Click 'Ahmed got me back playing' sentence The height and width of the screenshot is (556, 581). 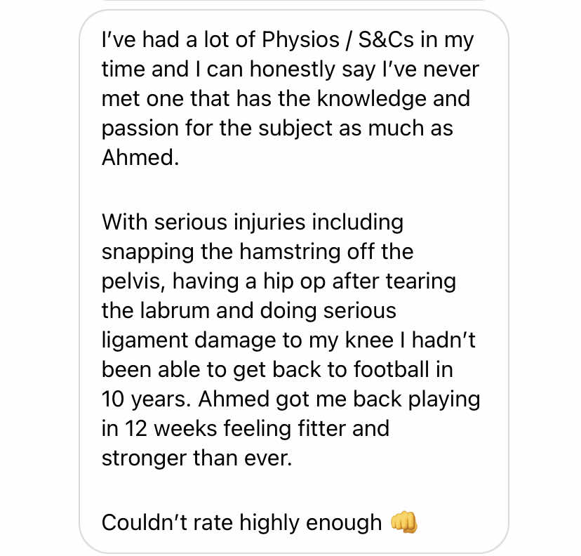coord(340,399)
